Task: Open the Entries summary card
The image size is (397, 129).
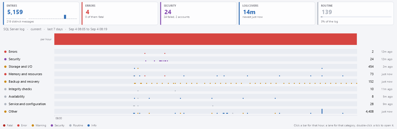Action: pos(41,13)
